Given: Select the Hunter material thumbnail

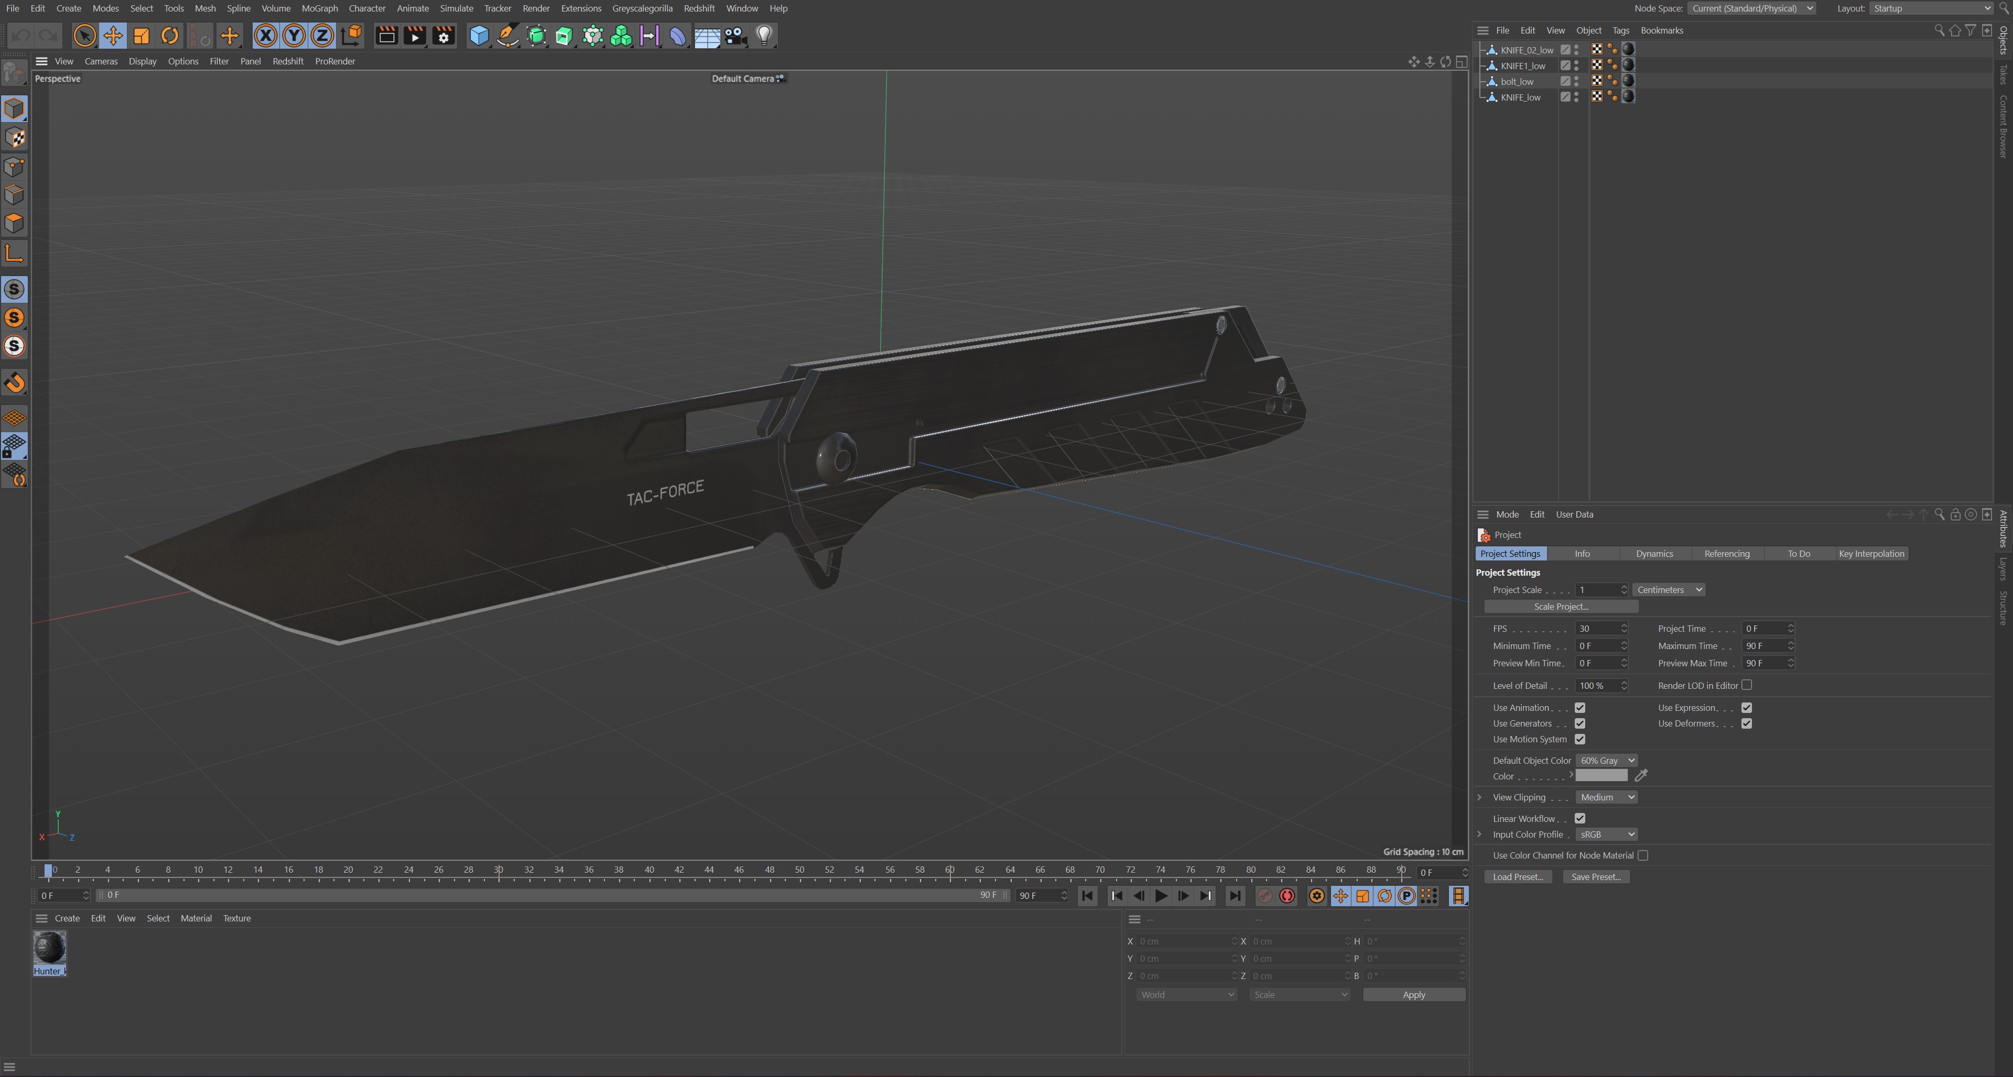Looking at the screenshot, I should (x=49, y=948).
